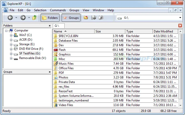
Task: Click the Music Files folder icon
Action: point(56,64)
